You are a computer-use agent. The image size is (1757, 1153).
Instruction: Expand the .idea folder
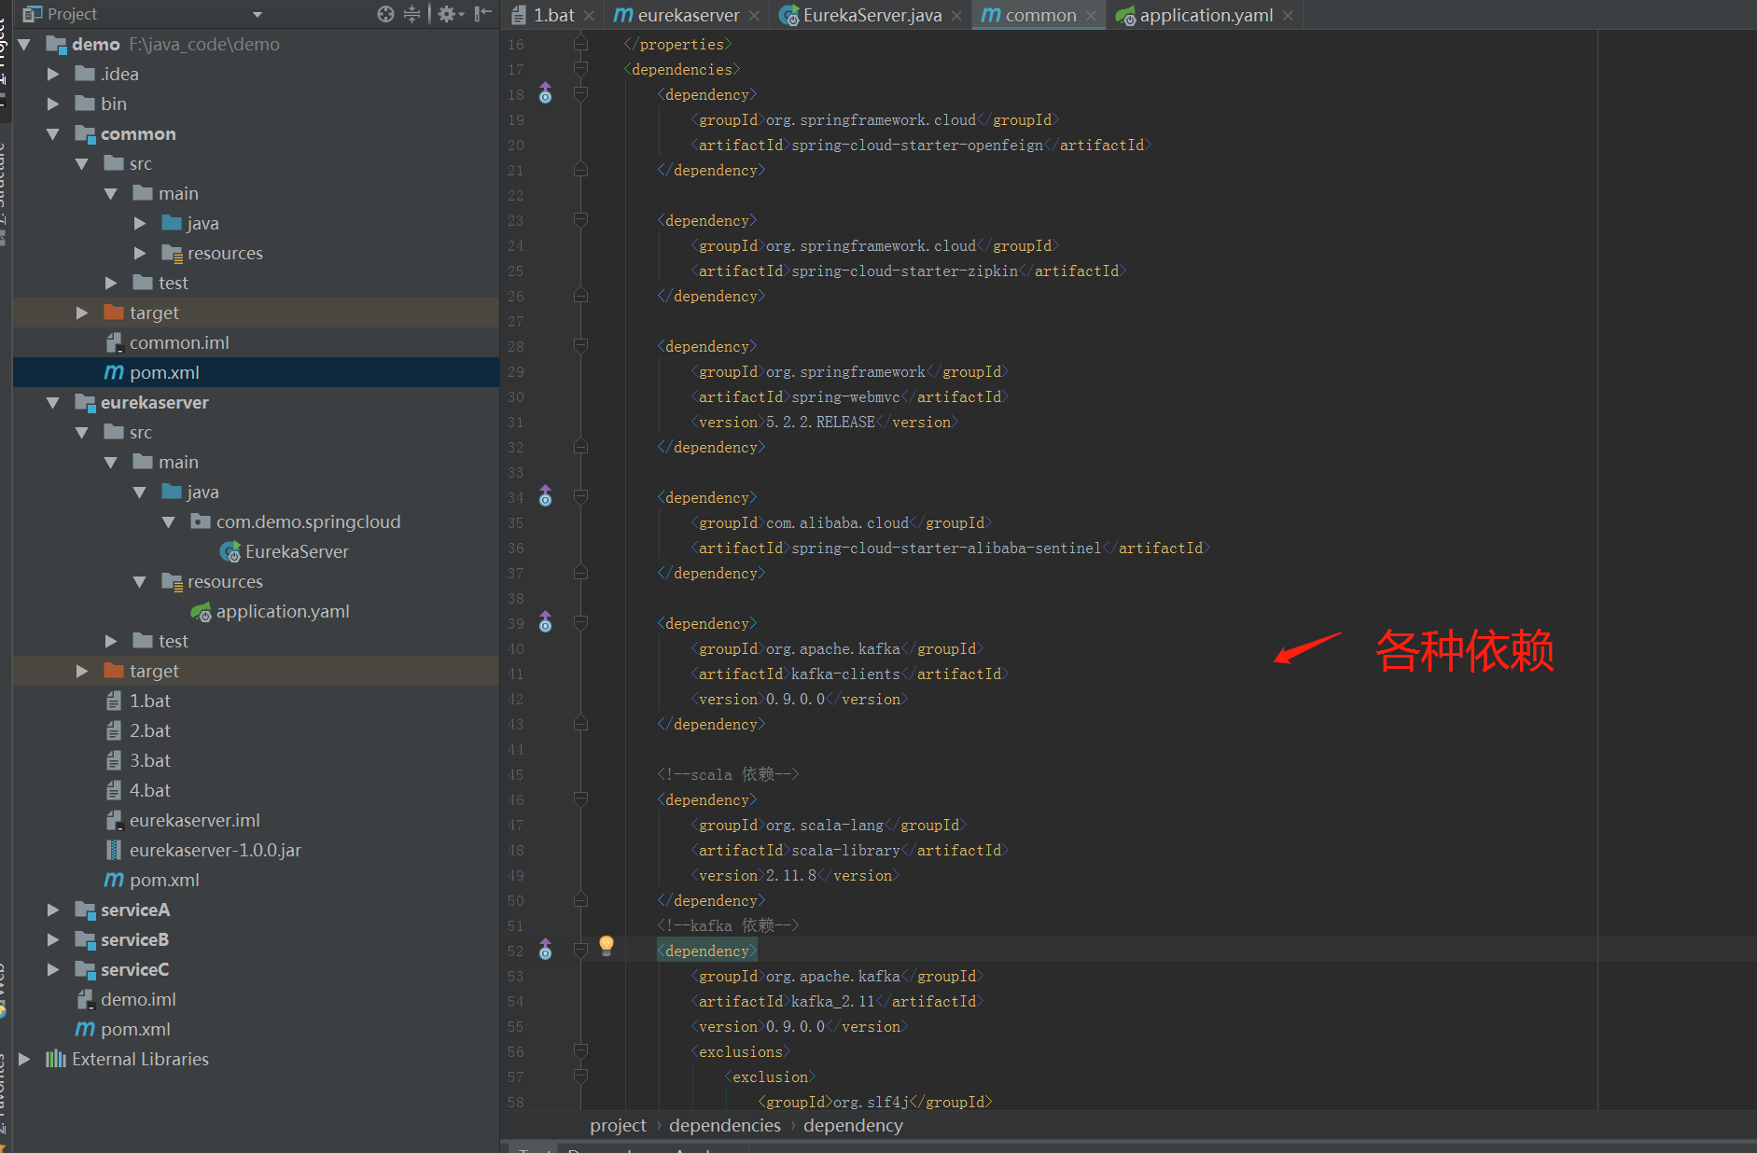53,74
